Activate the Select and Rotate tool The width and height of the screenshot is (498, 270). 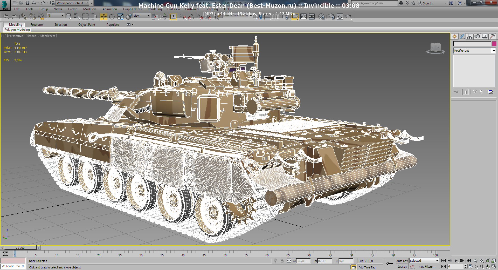pos(112,16)
